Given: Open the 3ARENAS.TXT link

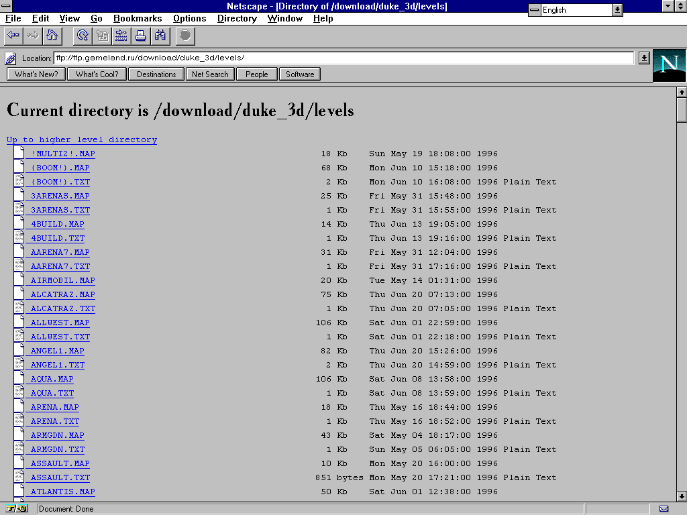Looking at the screenshot, I should [60, 210].
